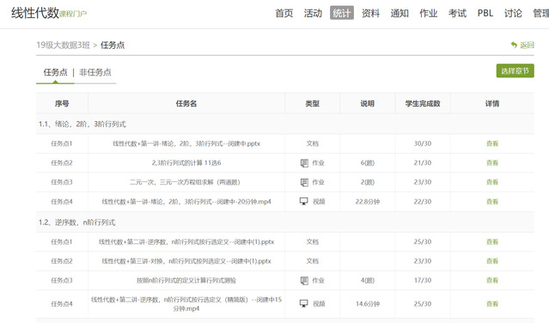Click the 详情 column header
549x323 pixels.
(x=492, y=104)
